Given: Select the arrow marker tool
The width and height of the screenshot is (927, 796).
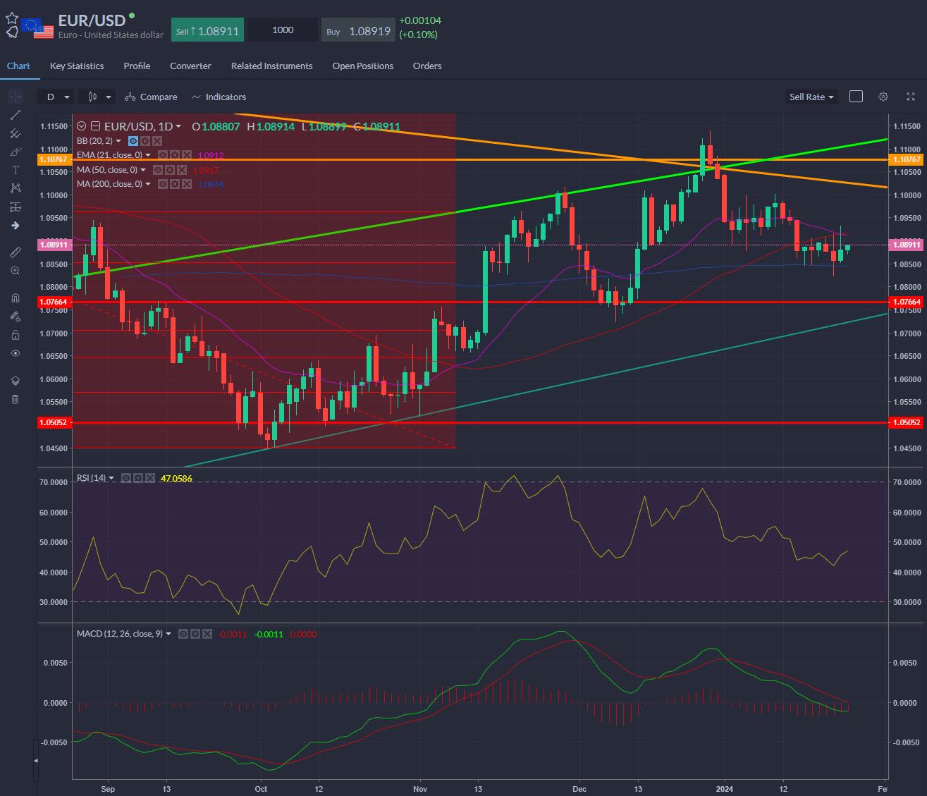Looking at the screenshot, I should click(x=16, y=226).
